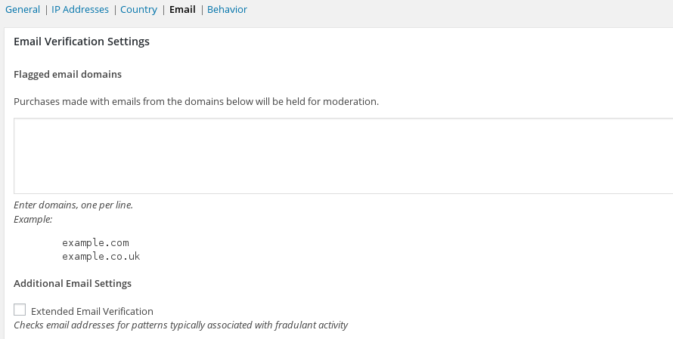Image resolution: width=673 pixels, height=339 pixels.
Task: Click the separator between Email and Behavior
Action: pyautogui.click(x=201, y=10)
